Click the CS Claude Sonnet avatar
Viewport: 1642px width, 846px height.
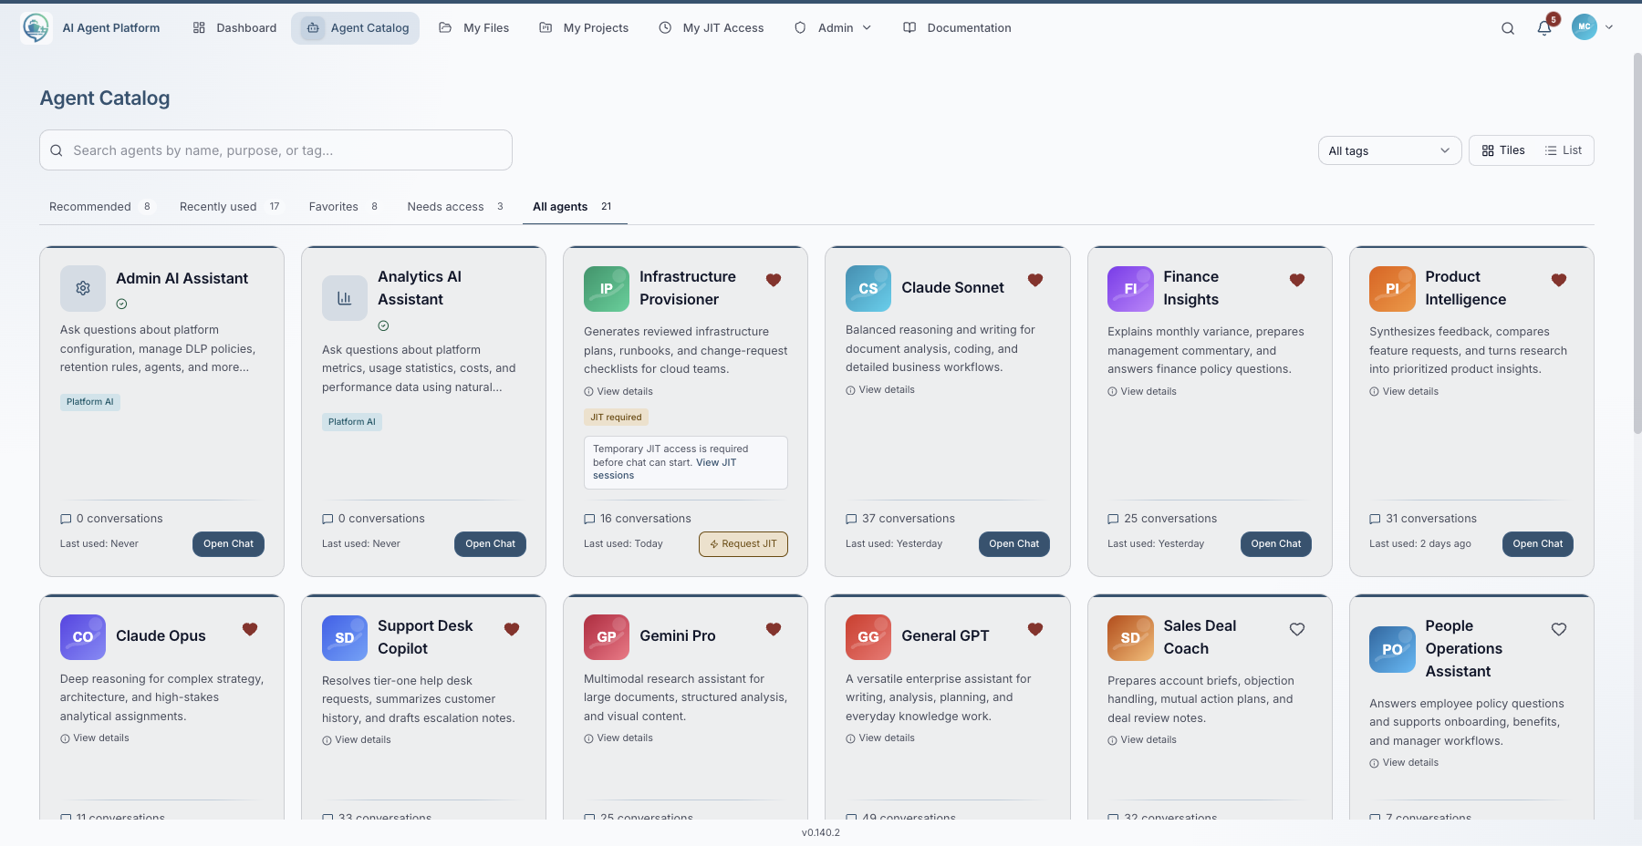click(x=868, y=289)
